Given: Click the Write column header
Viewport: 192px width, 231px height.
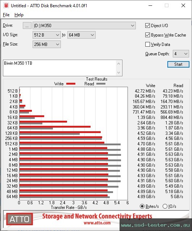Looking at the screenshot, I should coord(150,86).
